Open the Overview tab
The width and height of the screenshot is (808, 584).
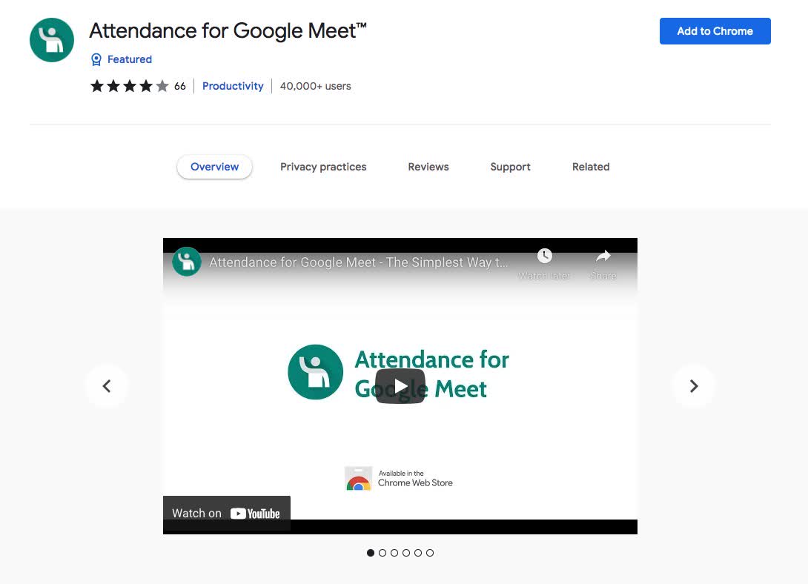pos(214,167)
